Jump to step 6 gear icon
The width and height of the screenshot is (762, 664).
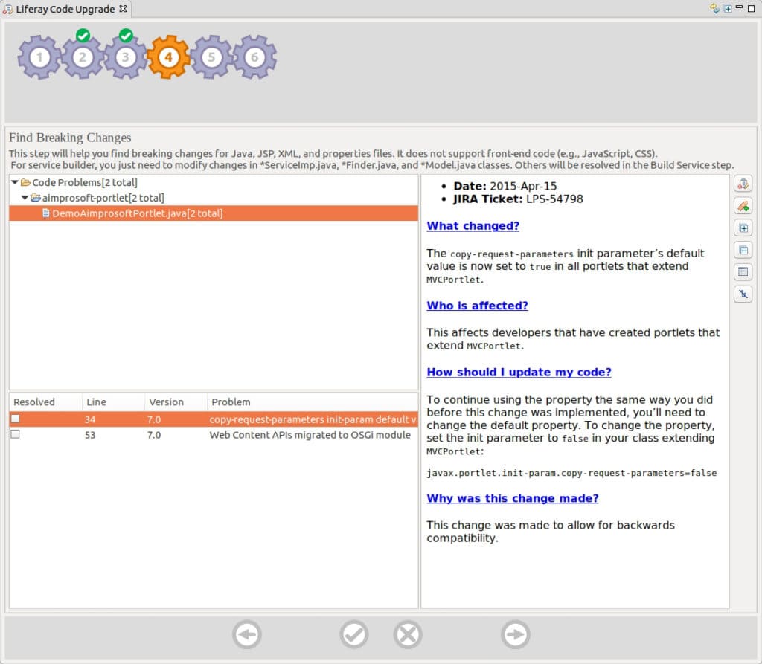tap(254, 57)
